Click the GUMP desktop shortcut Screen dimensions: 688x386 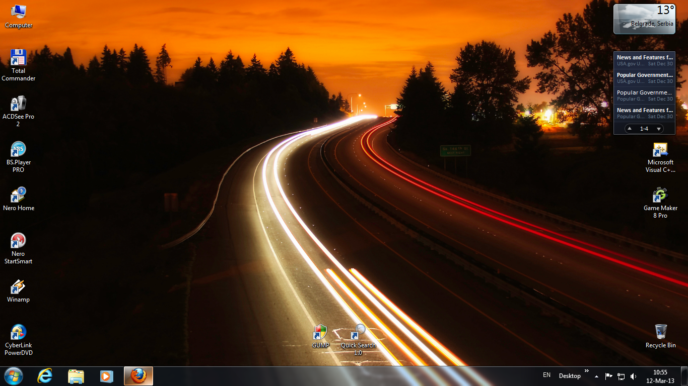coord(320,336)
